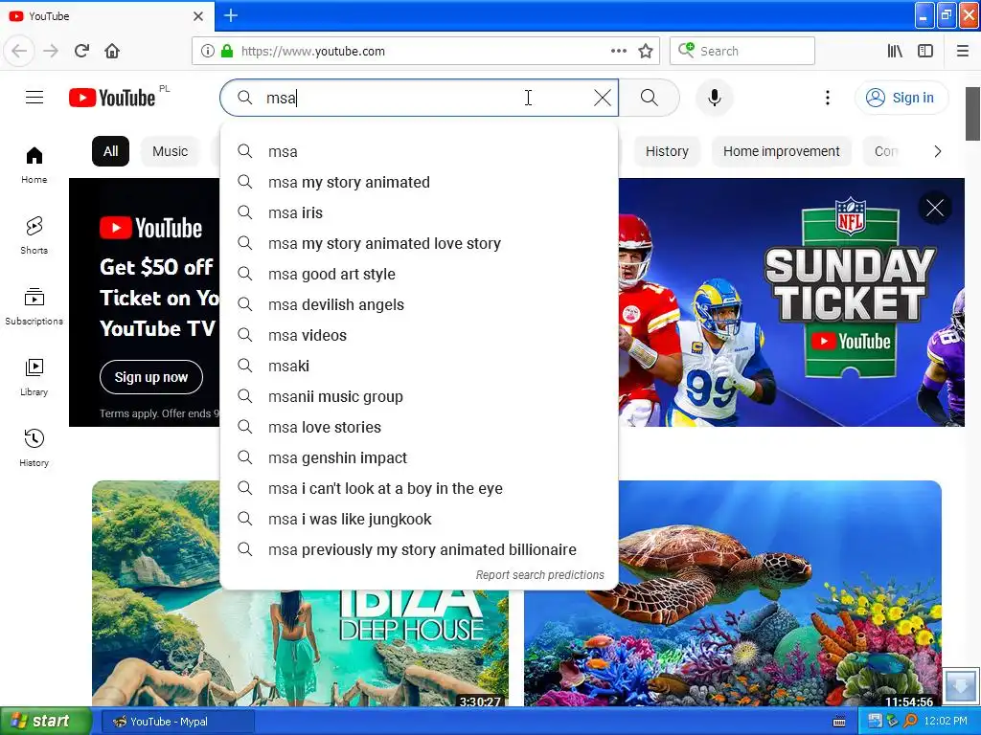The image size is (981, 735).
Task: Clear the search box with the X
Action: [x=602, y=98]
